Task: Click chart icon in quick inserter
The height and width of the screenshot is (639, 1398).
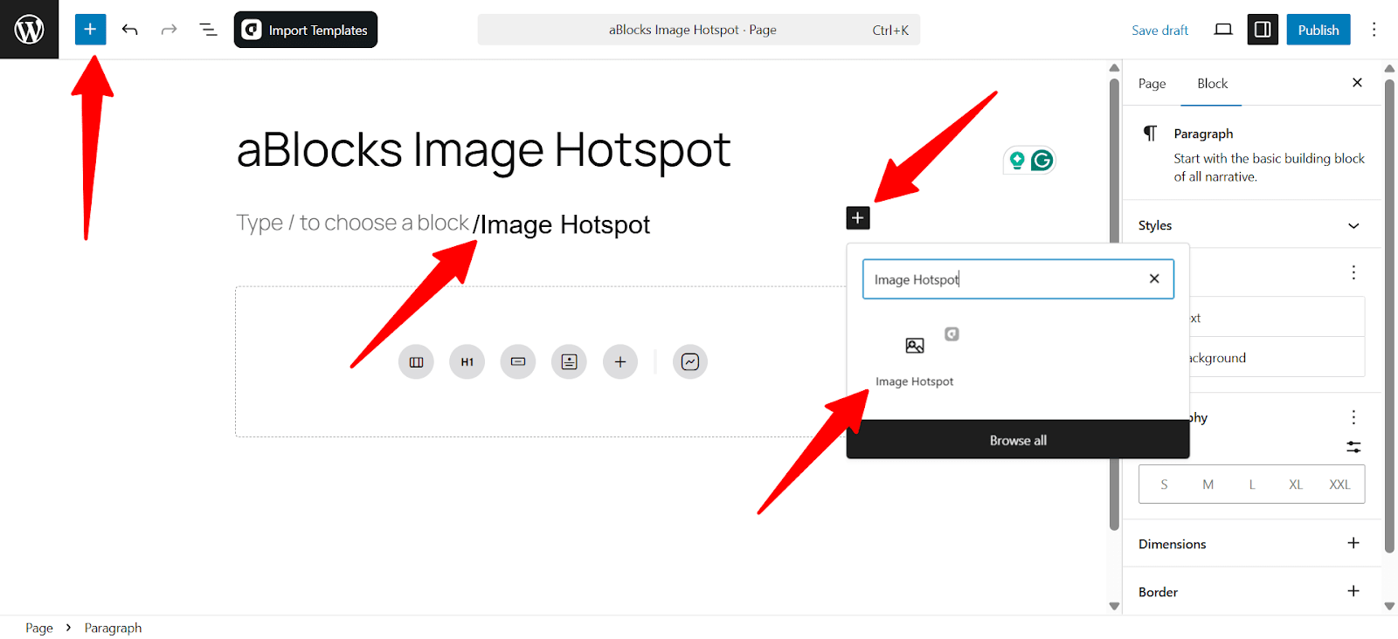Action: tap(690, 362)
